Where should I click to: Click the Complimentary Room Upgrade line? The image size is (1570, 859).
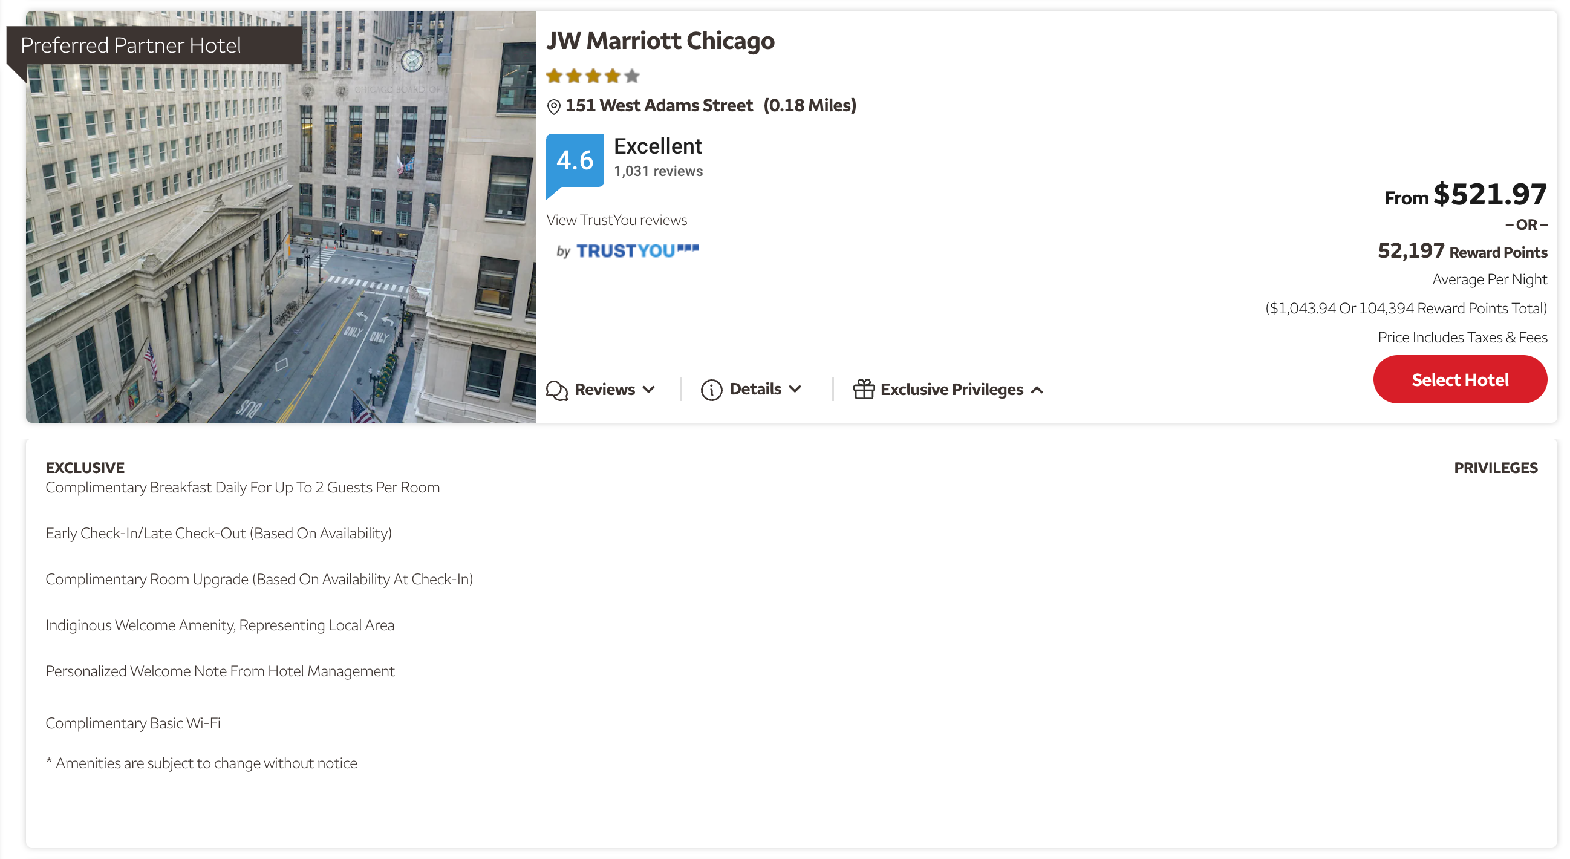click(x=259, y=579)
